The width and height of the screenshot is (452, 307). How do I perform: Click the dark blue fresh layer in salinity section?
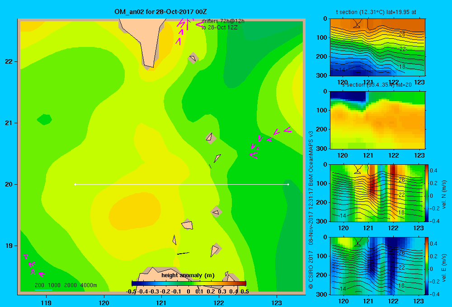click(348, 96)
